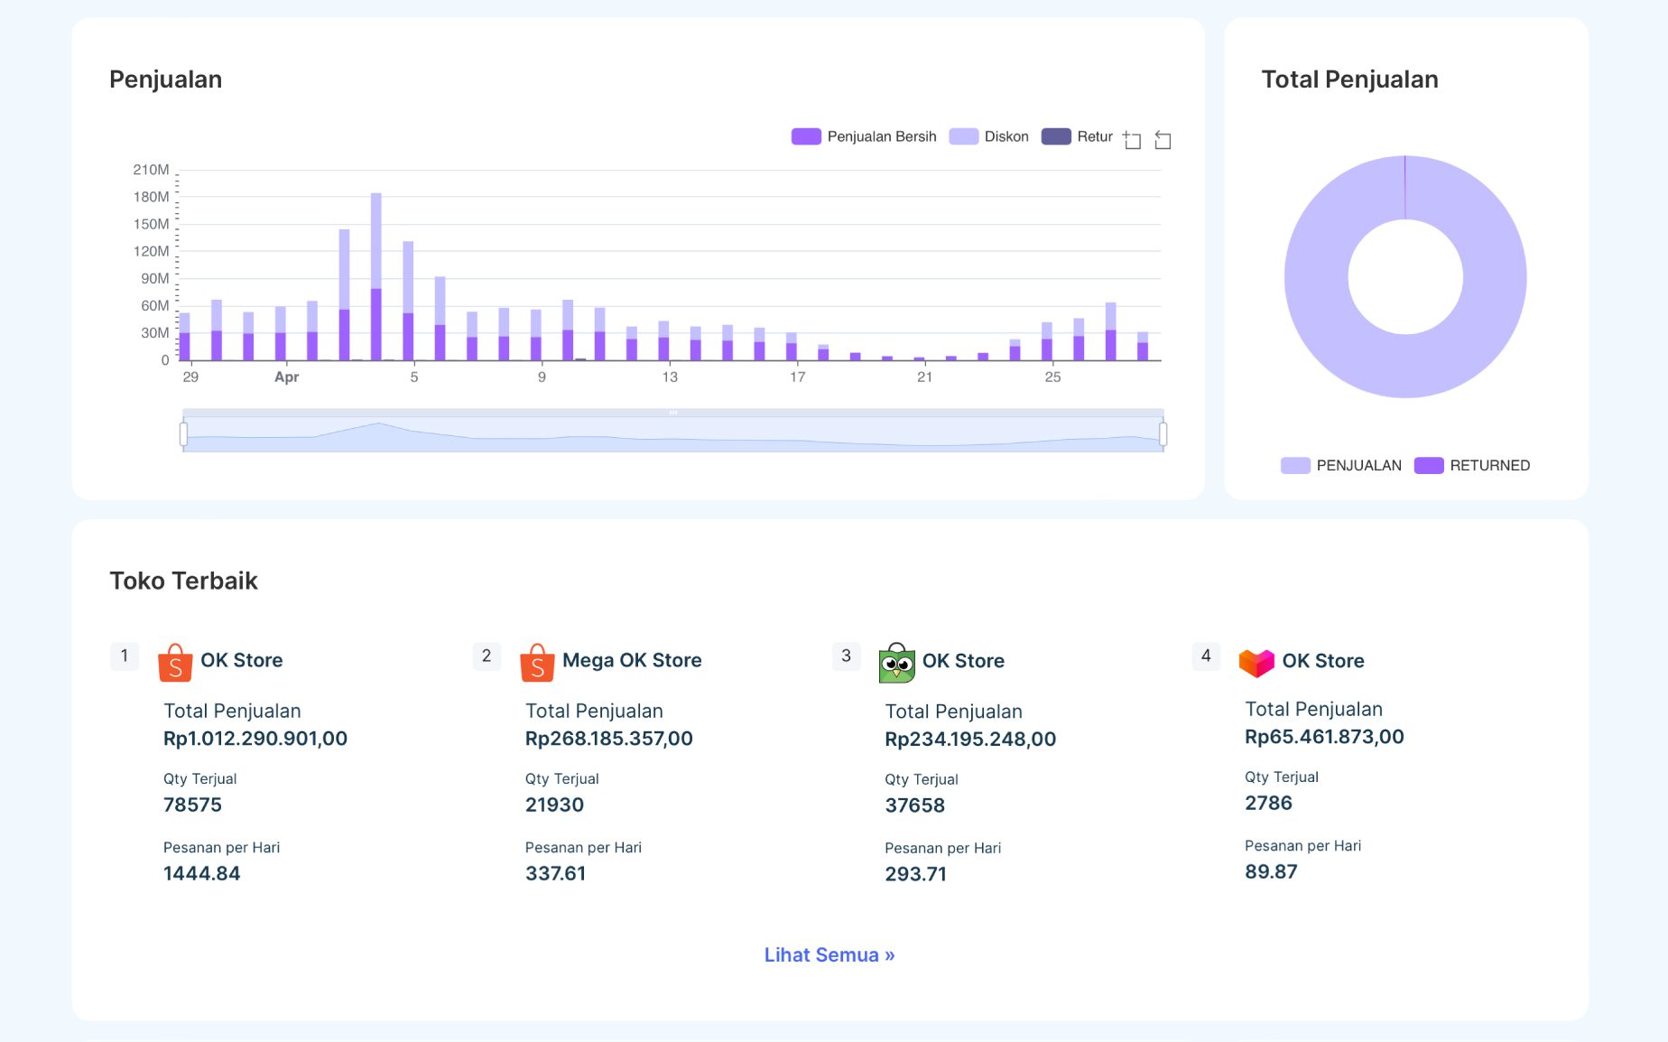The image size is (1668, 1042).
Task: Toggle PENJUALAN in the donut chart legend
Action: [x=1340, y=465]
